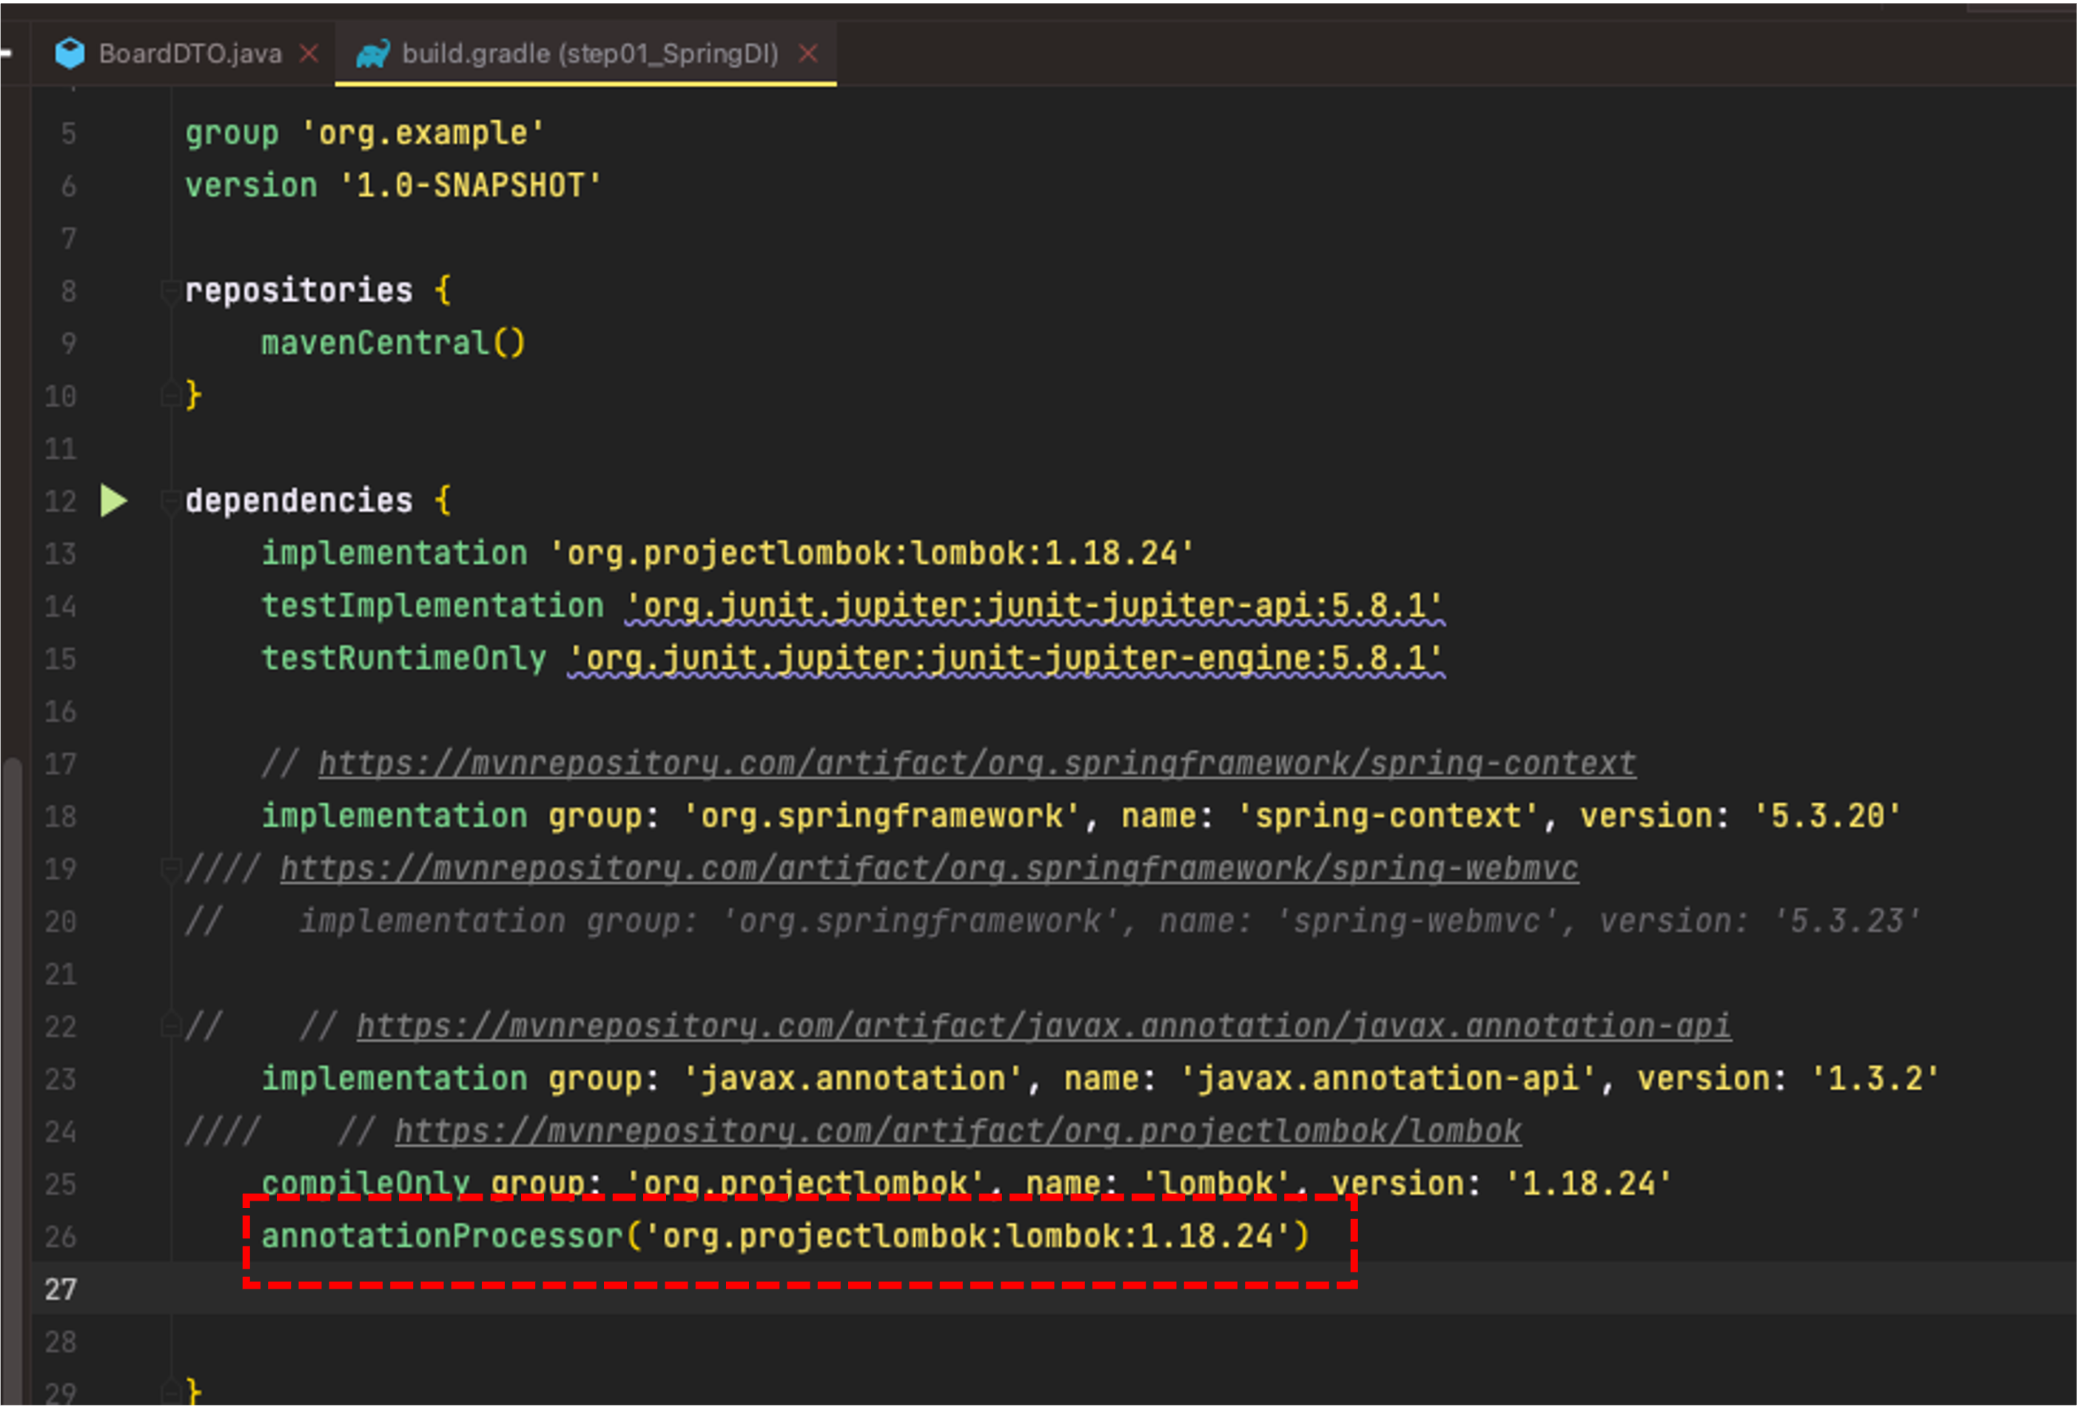Close the BoardDTO.java tab
The width and height of the screenshot is (2079, 1407).
tap(309, 54)
